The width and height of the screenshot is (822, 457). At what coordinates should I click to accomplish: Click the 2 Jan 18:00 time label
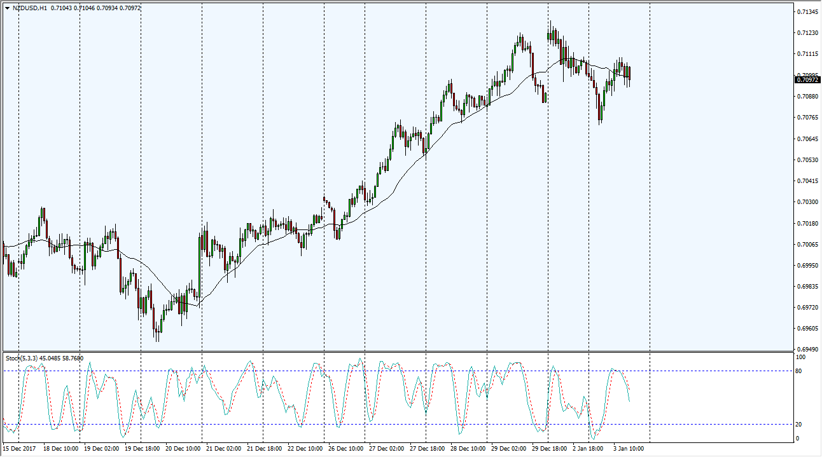point(590,449)
